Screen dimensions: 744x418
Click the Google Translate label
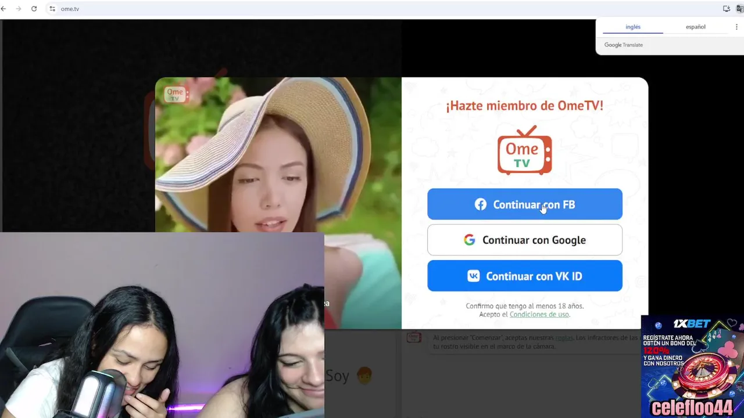[623, 45]
